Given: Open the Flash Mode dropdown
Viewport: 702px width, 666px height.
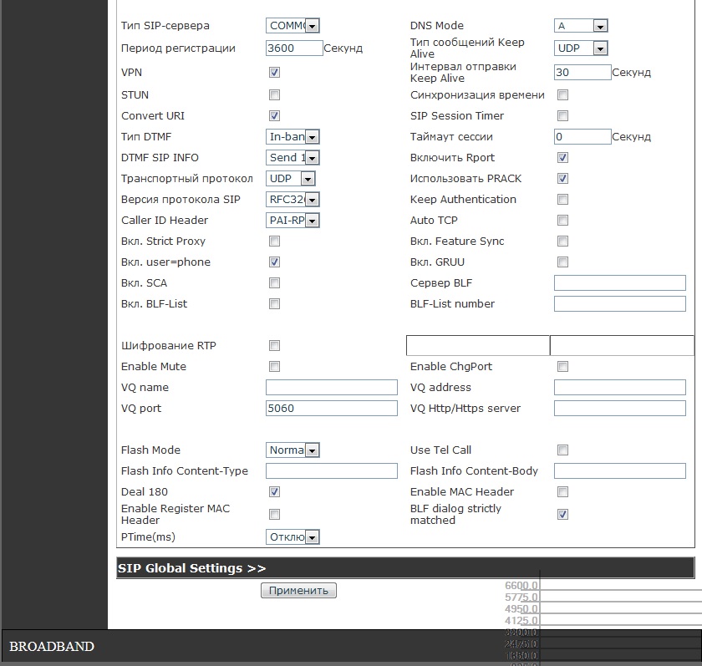Looking at the screenshot, I should tap(292, 450).
